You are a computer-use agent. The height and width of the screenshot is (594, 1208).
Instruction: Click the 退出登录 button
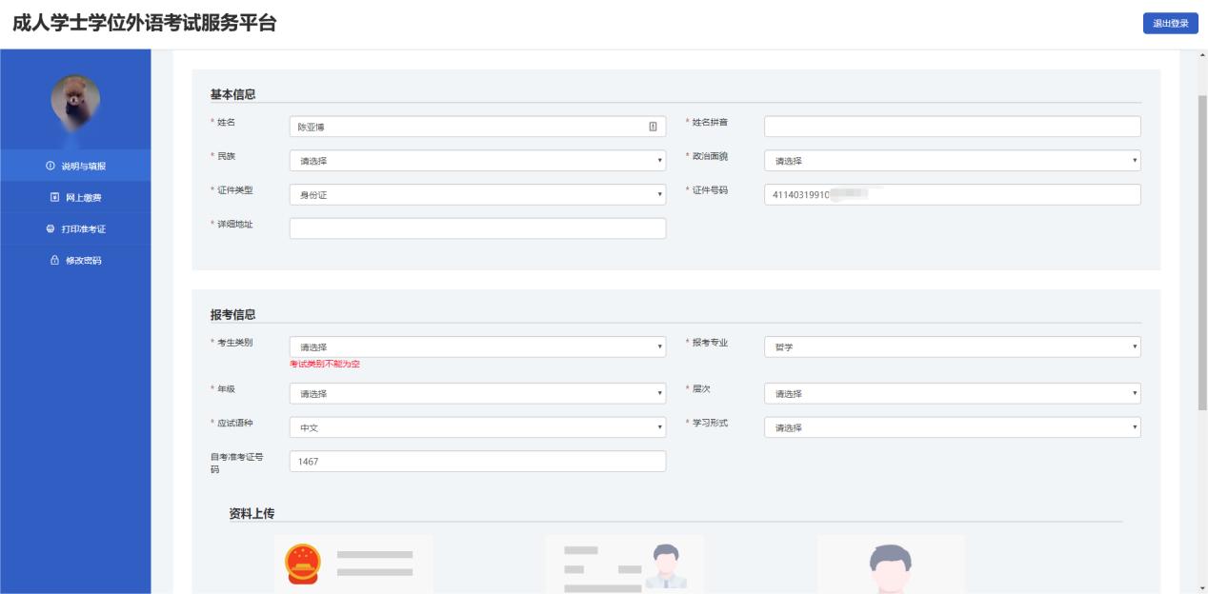(x=1170, y=24)
